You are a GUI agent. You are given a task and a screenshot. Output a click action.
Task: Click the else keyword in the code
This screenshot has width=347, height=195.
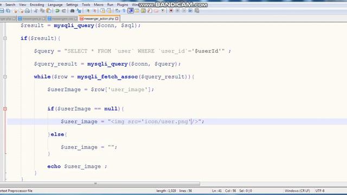tap(57, 134)
